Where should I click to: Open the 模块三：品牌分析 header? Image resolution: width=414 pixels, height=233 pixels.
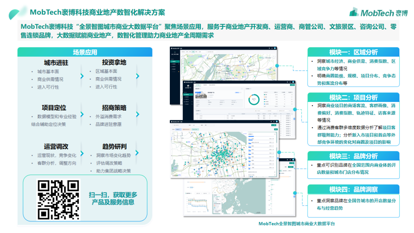click(x=353, y=156)
